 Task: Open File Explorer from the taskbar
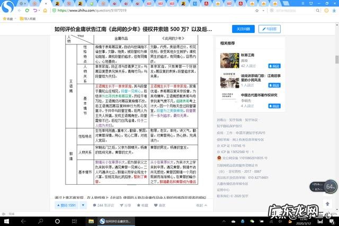[x=91, y=221]
